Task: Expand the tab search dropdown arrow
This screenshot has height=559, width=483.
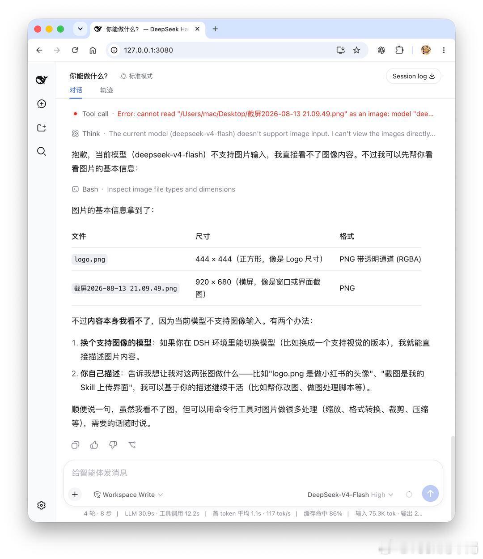Action: (80, 29)
